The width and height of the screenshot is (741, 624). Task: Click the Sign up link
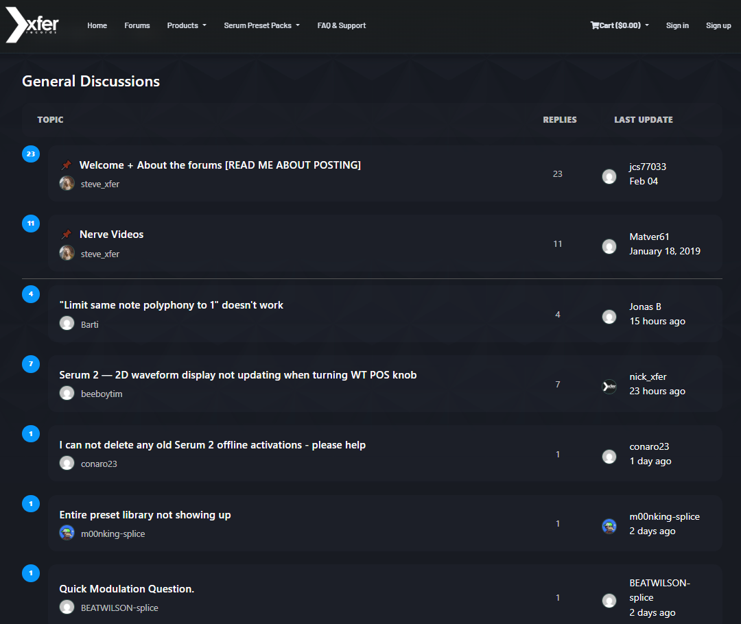pos(718,25)
